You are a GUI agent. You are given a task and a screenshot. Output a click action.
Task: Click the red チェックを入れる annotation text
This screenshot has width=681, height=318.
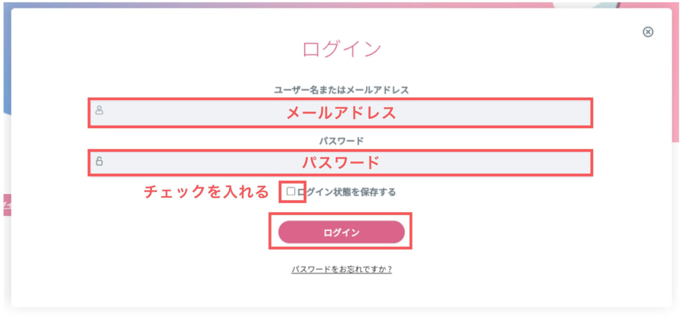click(x=206, y=192)
